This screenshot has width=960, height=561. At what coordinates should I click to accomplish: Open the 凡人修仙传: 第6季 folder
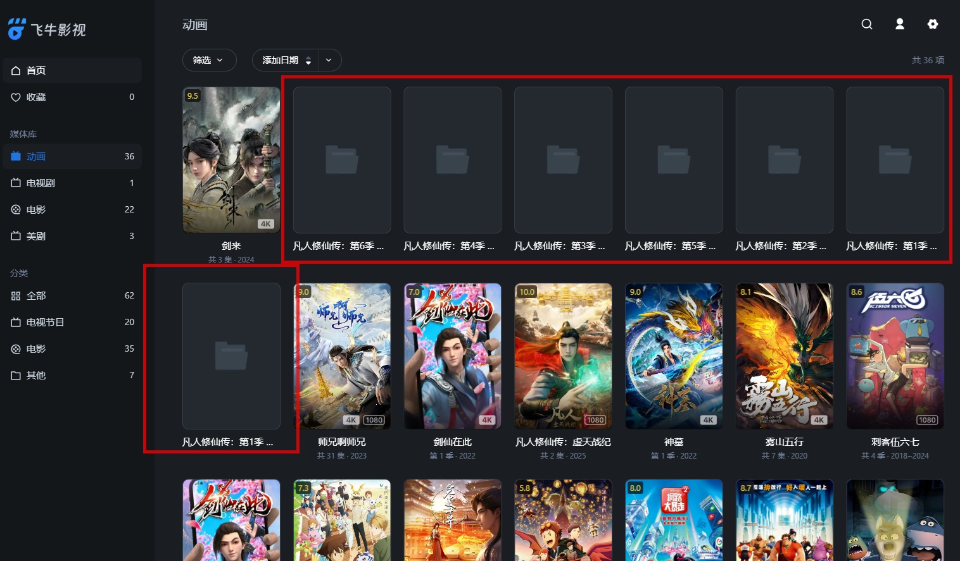[x=342, y=160]
